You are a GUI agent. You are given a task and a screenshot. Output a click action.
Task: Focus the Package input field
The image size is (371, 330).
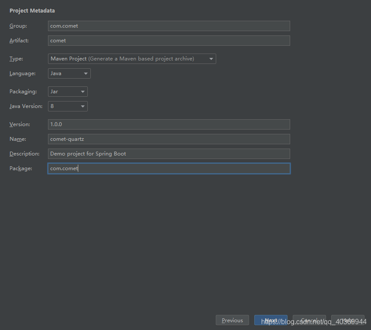(x=169, y=168)
